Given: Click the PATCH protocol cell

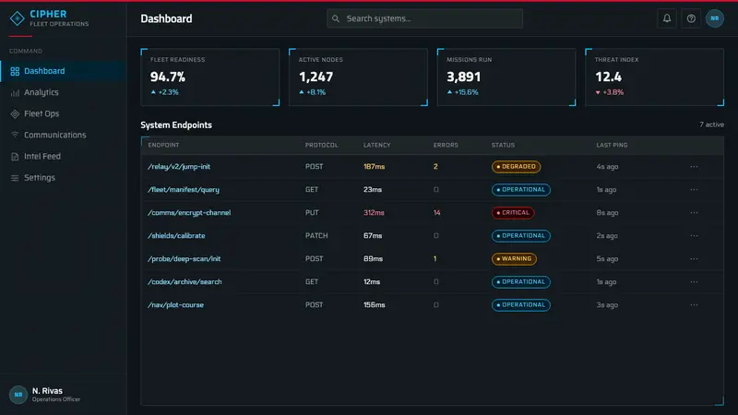Looking at the screenshot, I should tap(316, 236).
